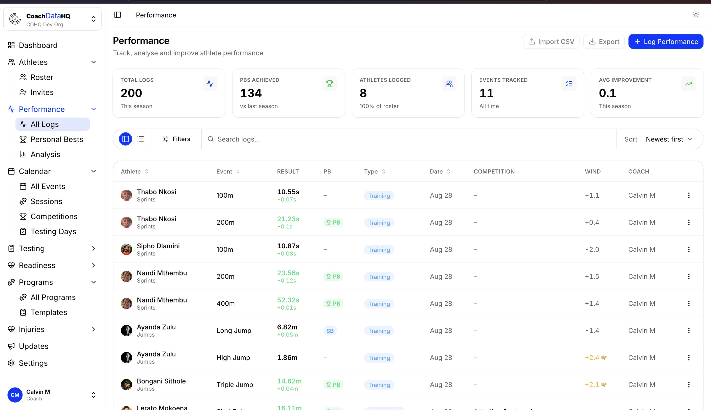The height and width of the screenshot is (410, 711).
Task: Open the Analysis page
Action: (x=45, y=155)
